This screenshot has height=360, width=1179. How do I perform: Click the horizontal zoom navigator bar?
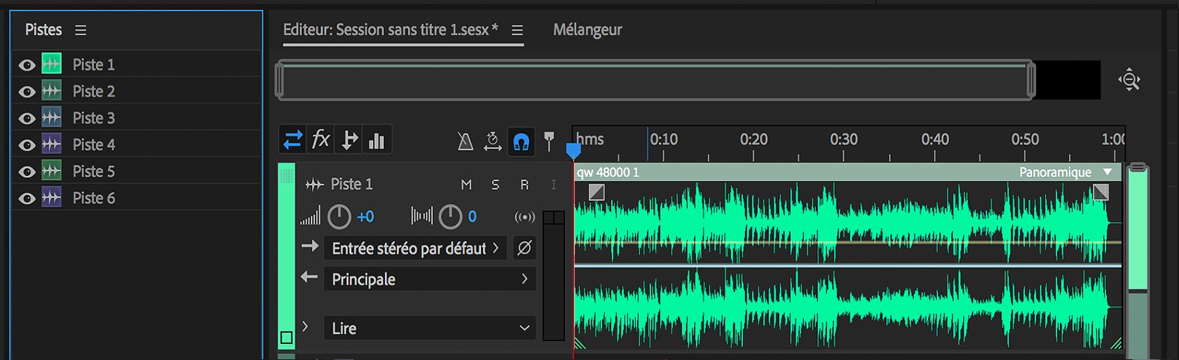[x=655, y=80]
